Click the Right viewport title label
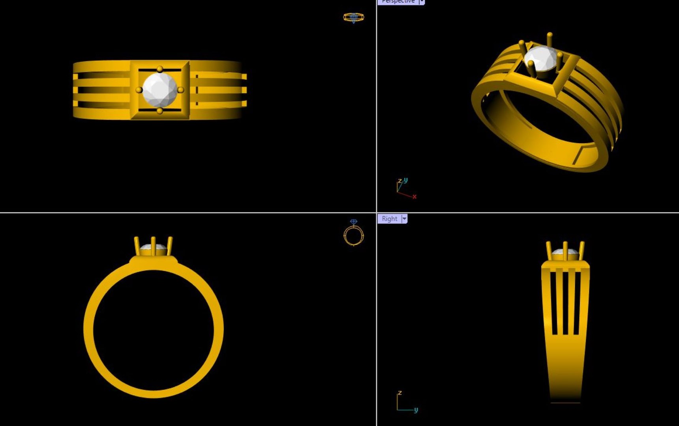The height and width of the screenshot is (426, 679). pos(389,219)
